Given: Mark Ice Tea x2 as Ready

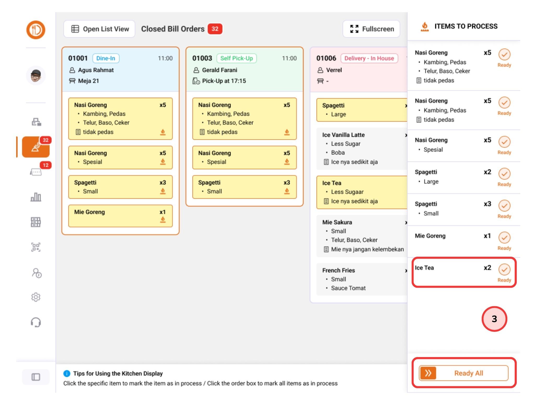Looking at the screenshot, I should pos(504,270).
